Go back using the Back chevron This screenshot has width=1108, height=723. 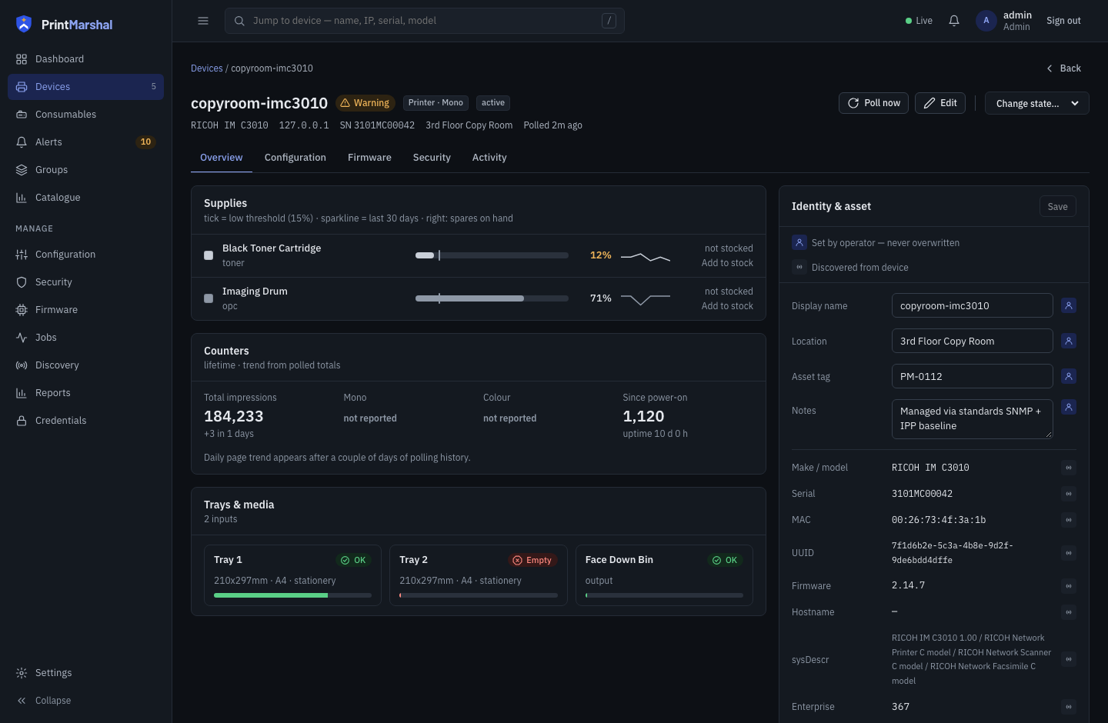click(1063, 68)
